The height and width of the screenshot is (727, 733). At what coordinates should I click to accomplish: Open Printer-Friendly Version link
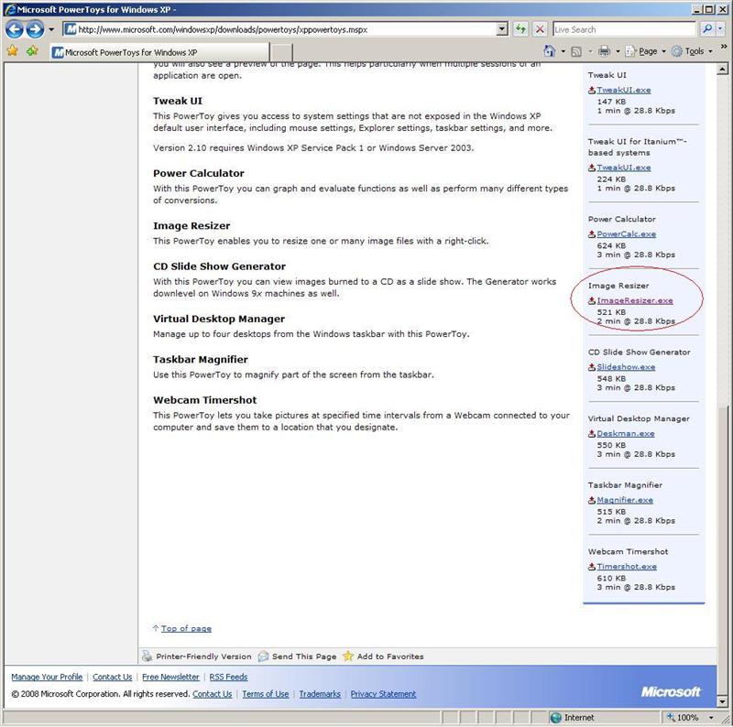203,656
